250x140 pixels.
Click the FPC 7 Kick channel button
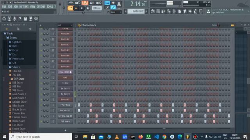[65, 105]
